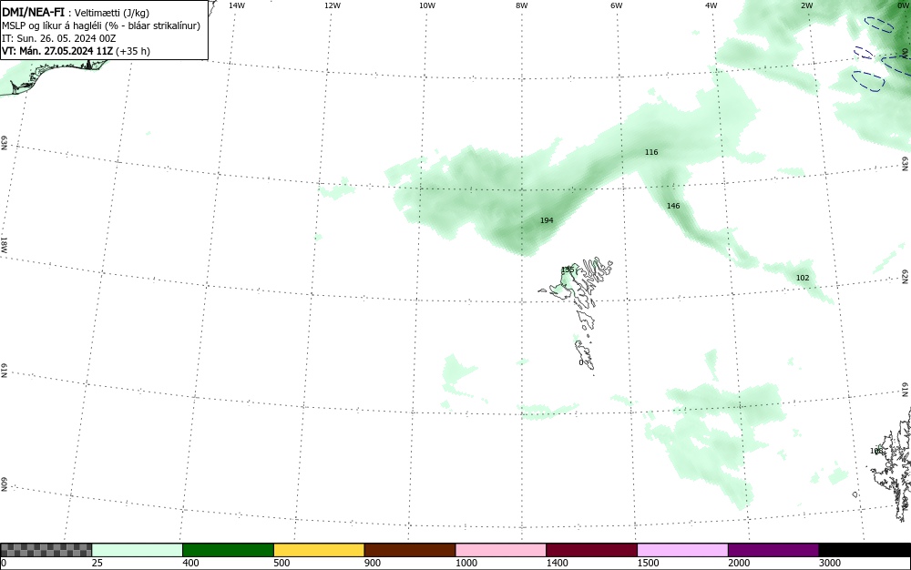
Task: Click the 2000 label on the legend scale
Action: [x=739, y=563]
